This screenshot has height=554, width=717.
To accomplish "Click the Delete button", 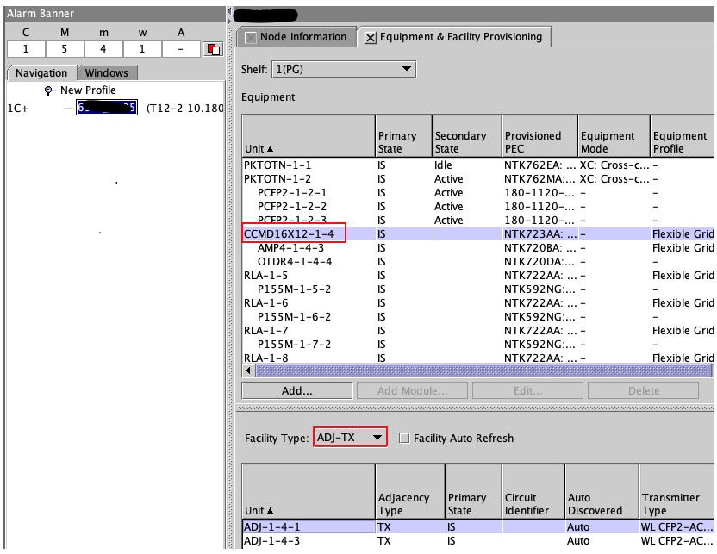I will [644, 391].
